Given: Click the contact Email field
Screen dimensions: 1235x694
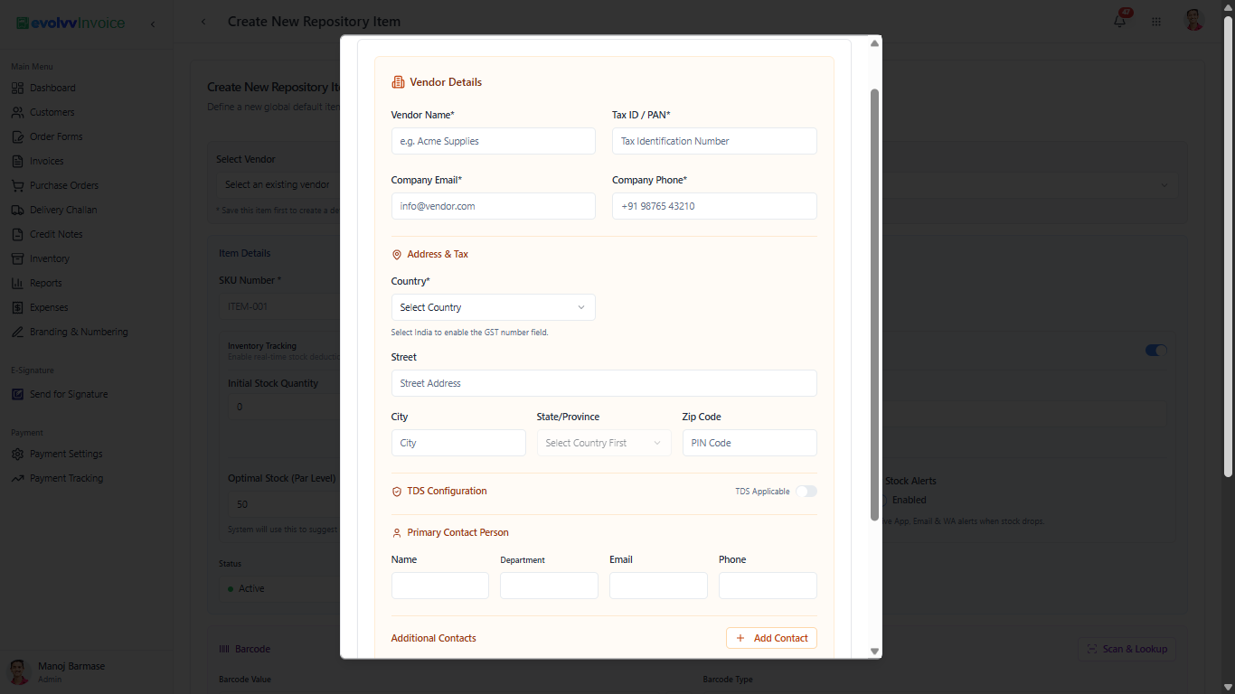Looking at the screenshot, I should 658,586.
